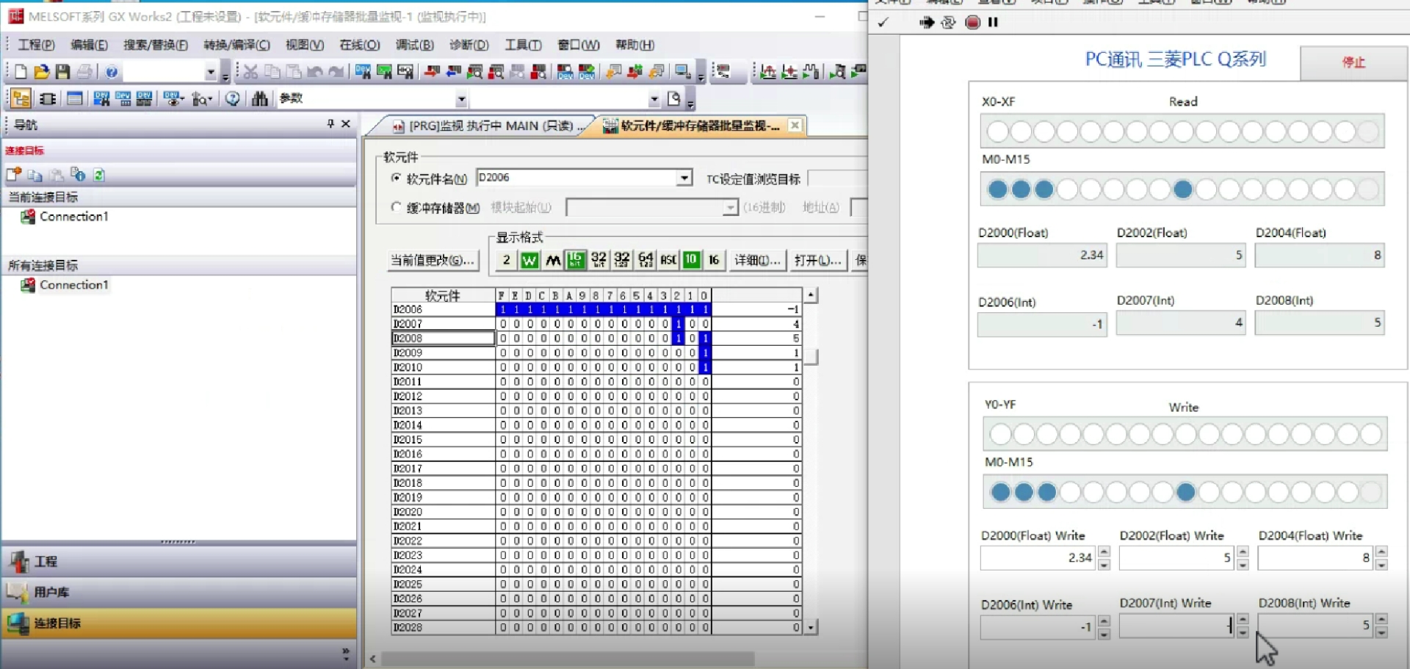1410x669 pixels.
Task: Click 当前值更改(G)... button
Action: [x=433, y=260]
